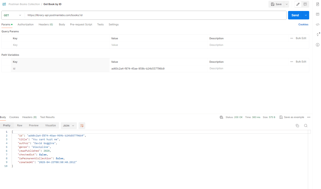Open Query Params three-dots options menu
This screenshot has height=189, width=321.
pyautogui.click(x=292, y=38)
